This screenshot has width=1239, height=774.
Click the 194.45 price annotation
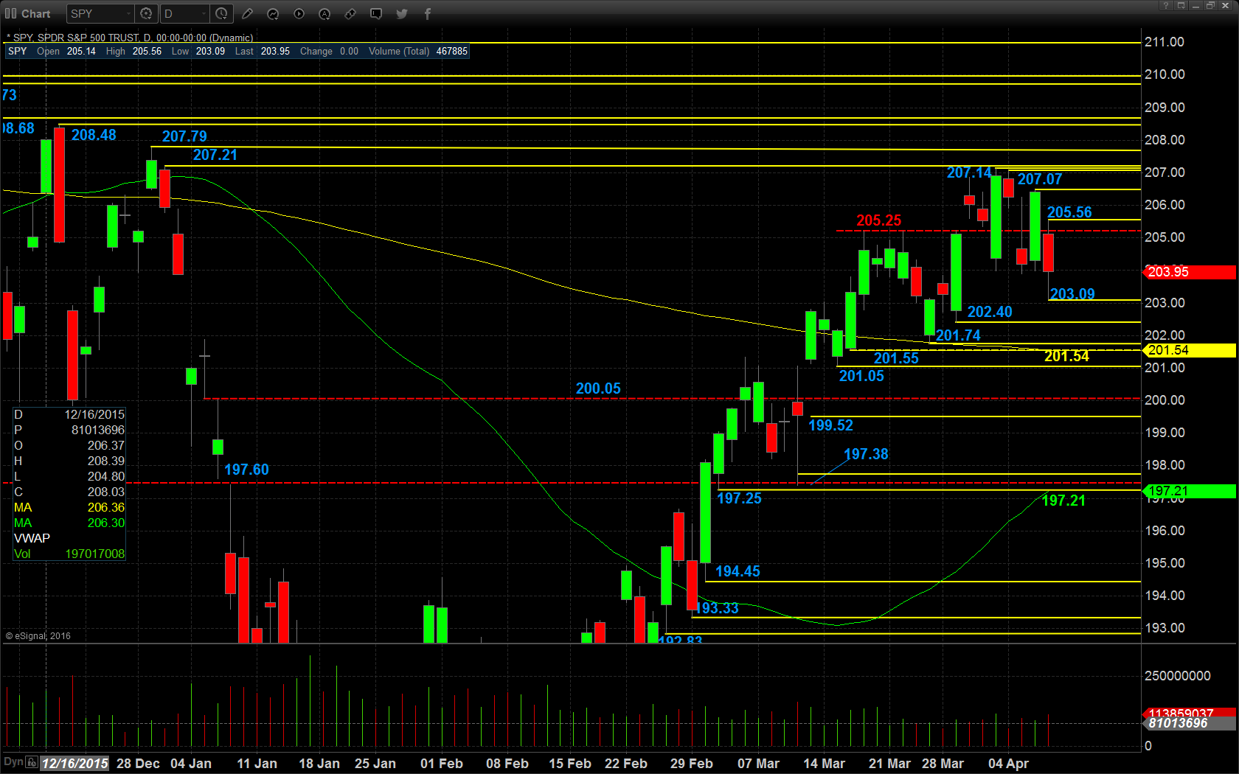coord(737,571)
